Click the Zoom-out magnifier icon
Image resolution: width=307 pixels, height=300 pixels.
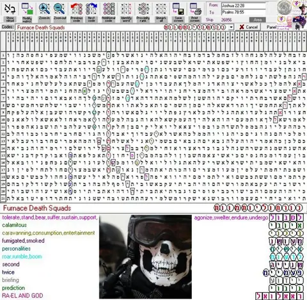point(59,9)
